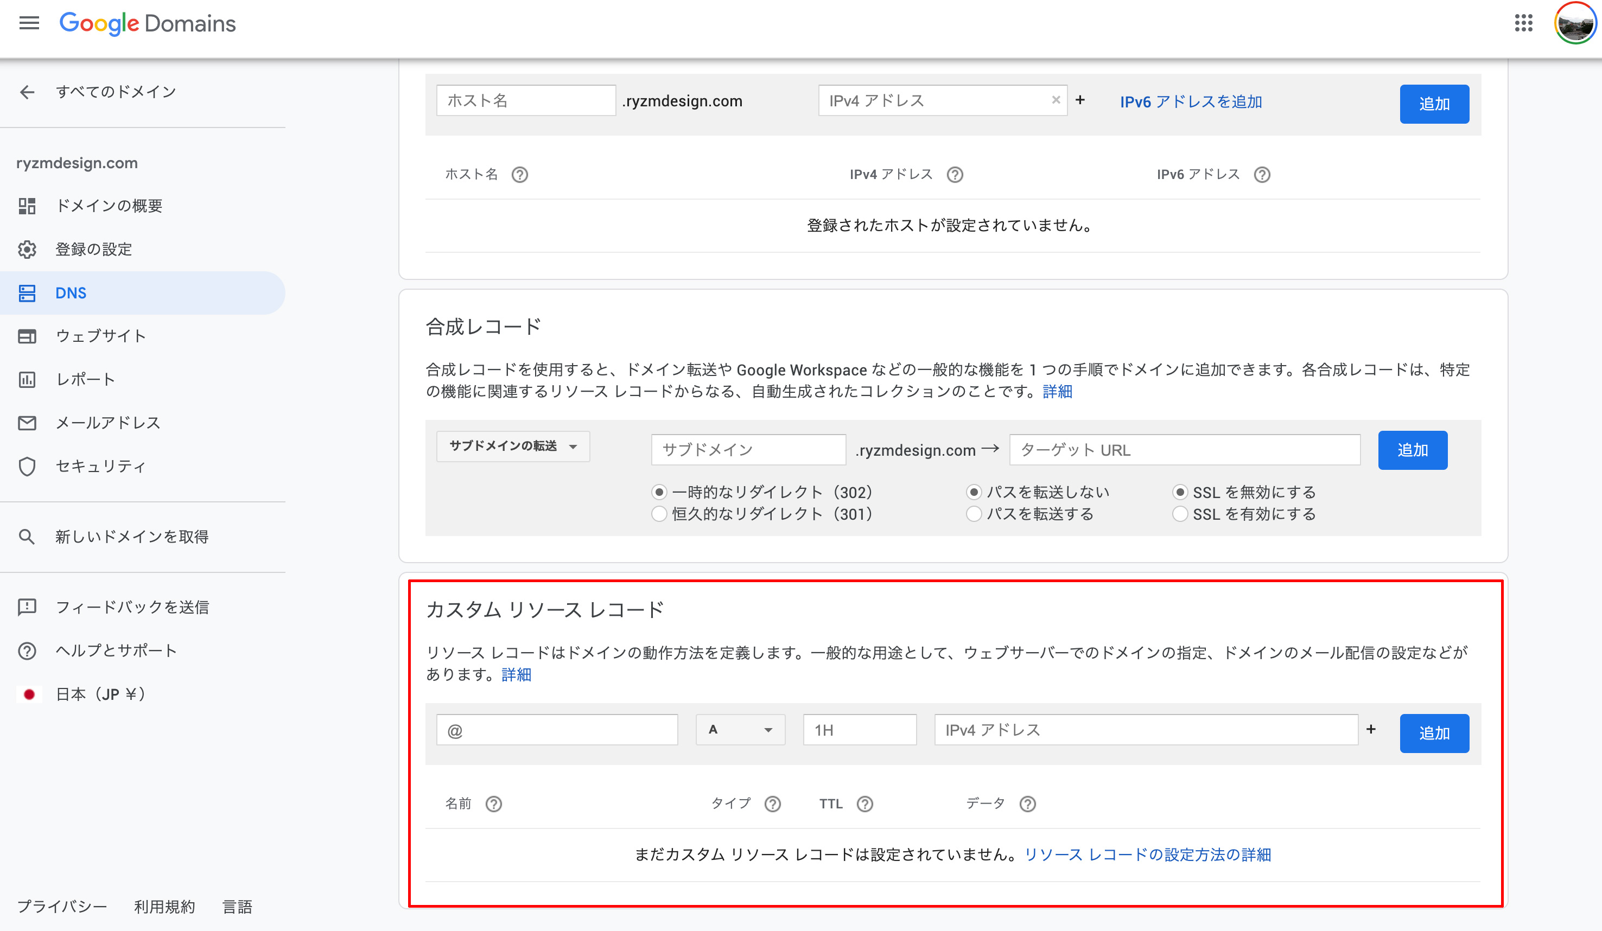Click the feedback speech bubble icon
Screen dimensions: 1602x931
(x=27, y=608)
